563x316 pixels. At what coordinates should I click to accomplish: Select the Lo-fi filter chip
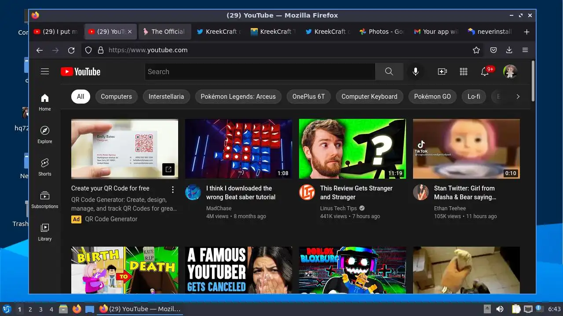tap(474, 97)
